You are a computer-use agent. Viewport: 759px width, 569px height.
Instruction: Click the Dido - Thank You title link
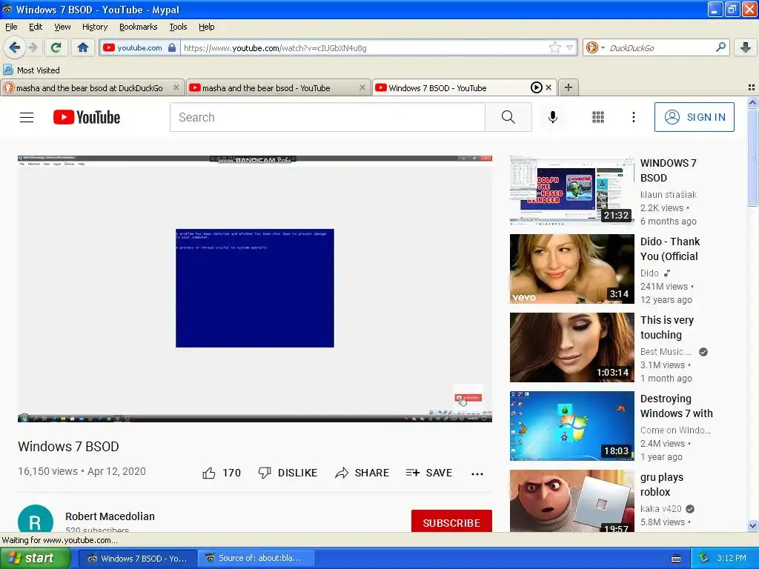tap(670, 249)
